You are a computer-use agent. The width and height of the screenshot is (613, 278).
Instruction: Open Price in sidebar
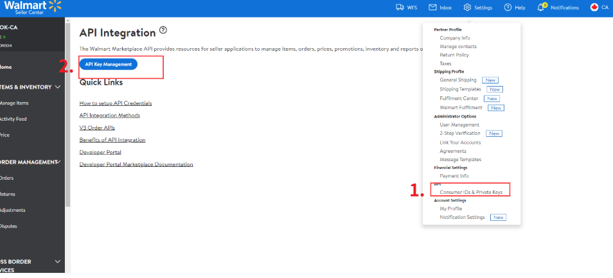[x=4, y=135]
